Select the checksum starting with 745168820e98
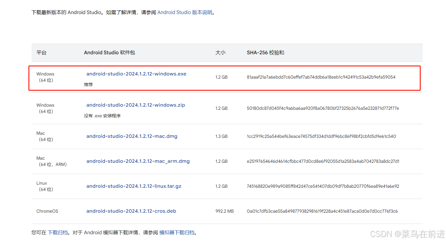The image size is (446, 242). coord(323,186)
